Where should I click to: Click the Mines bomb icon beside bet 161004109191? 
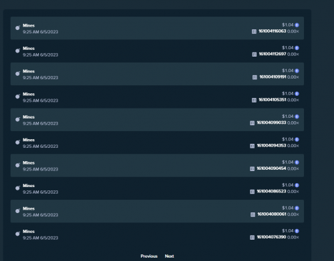[x=17, y=73]
